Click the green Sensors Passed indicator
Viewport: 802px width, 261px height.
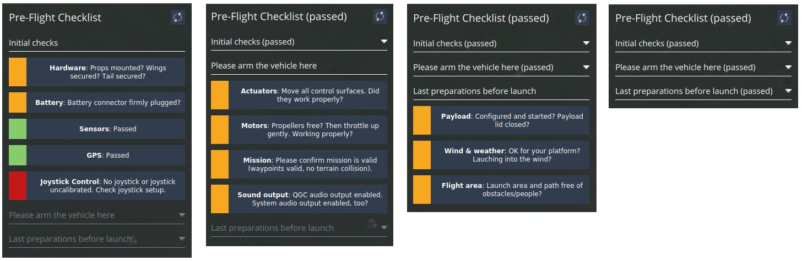[97, 129]
